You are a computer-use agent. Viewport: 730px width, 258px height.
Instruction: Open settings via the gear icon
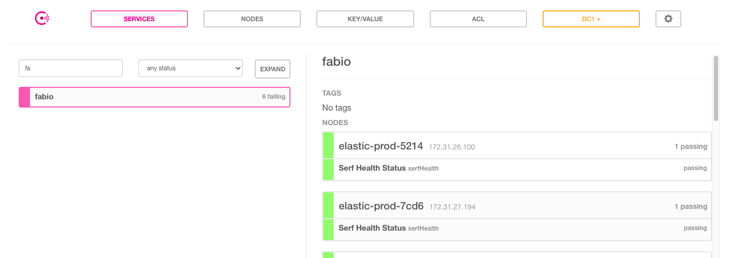(668, 19)
